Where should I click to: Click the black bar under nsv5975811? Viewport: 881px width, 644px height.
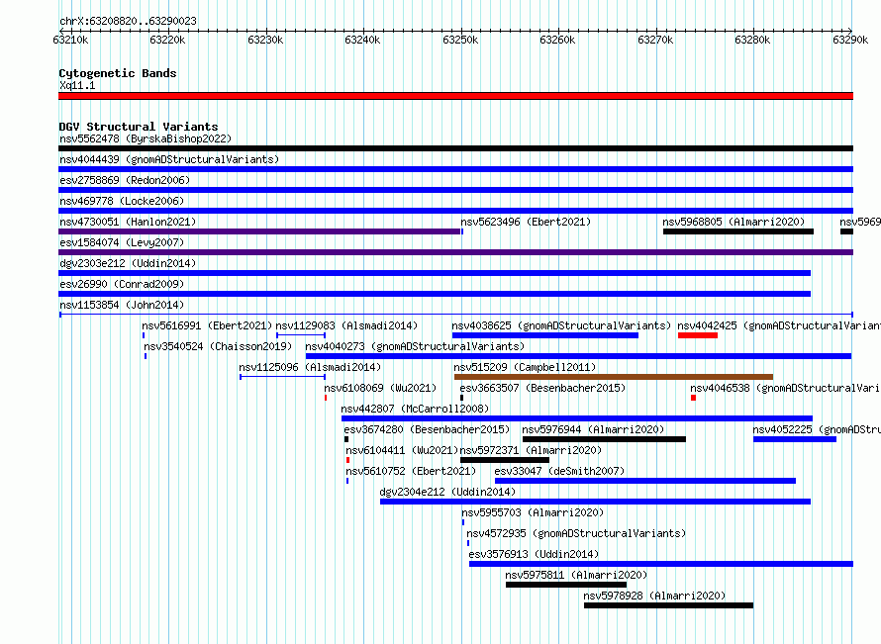(566, 585)
